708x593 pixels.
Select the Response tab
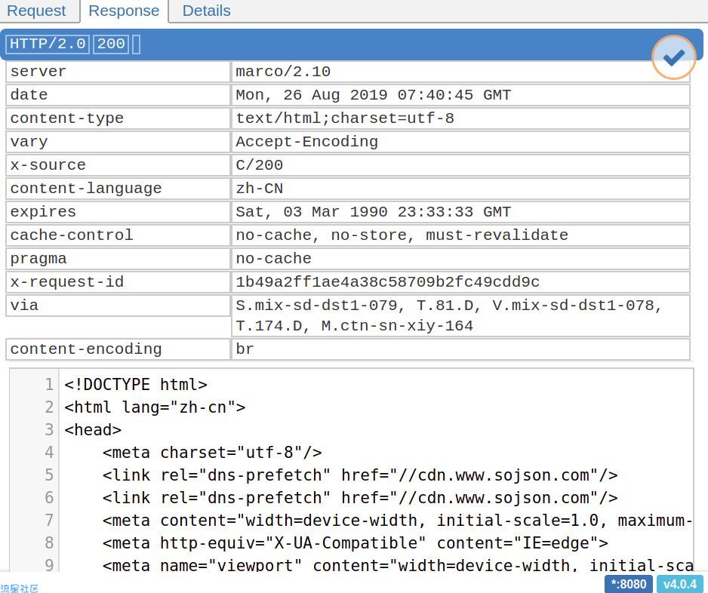tap(124, 11)
